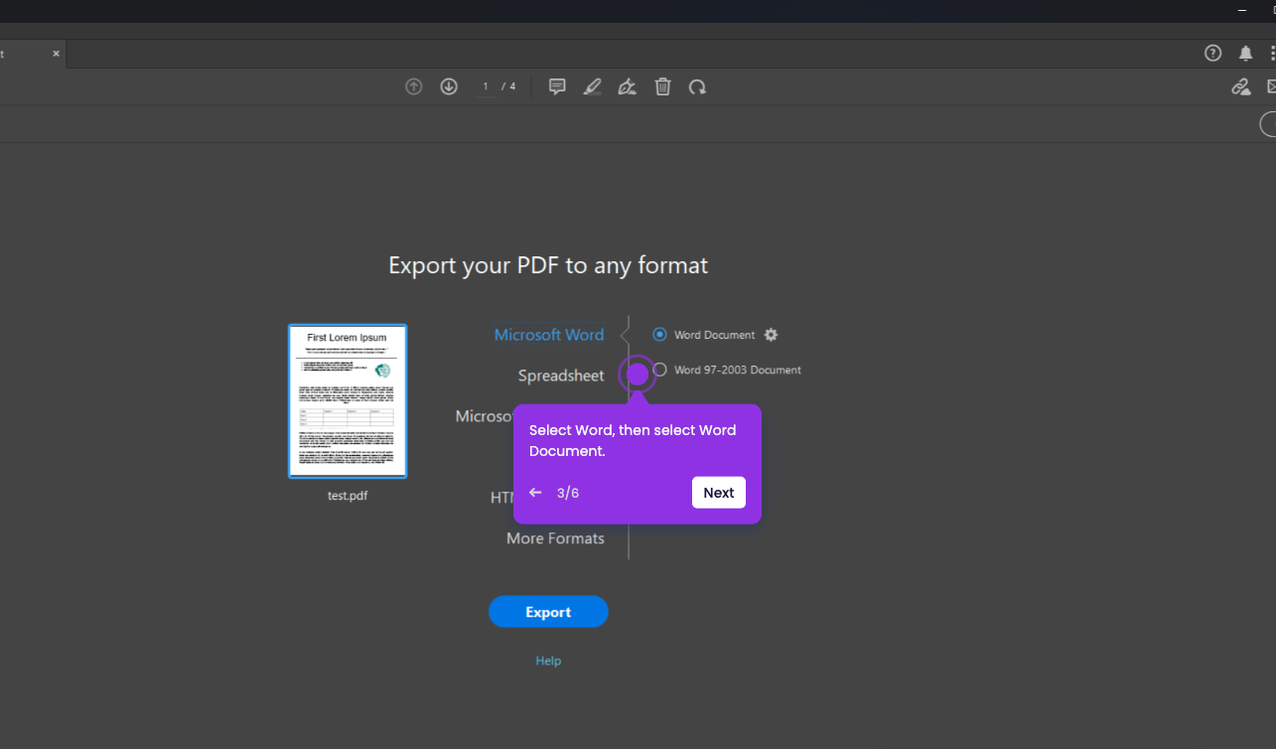
Task: Open the share link icon
Action: tap(1240, 87)
